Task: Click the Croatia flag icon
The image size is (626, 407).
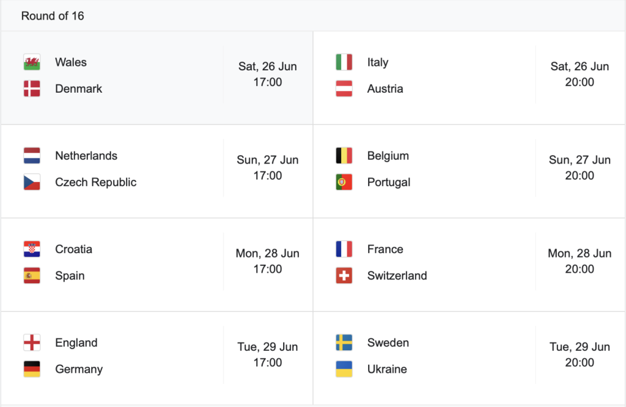Action: point(32,249)
